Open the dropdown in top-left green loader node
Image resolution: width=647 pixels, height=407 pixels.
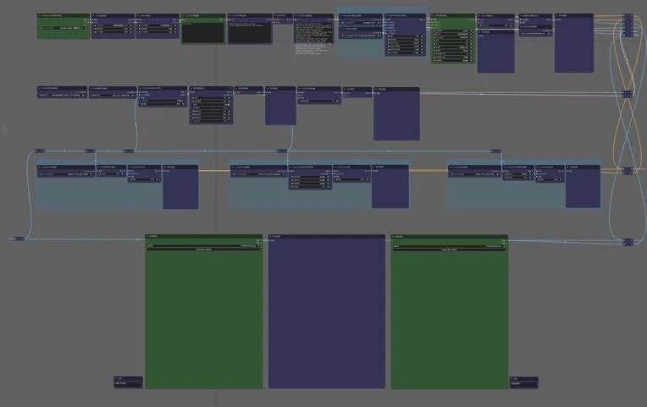coord(64,27)
